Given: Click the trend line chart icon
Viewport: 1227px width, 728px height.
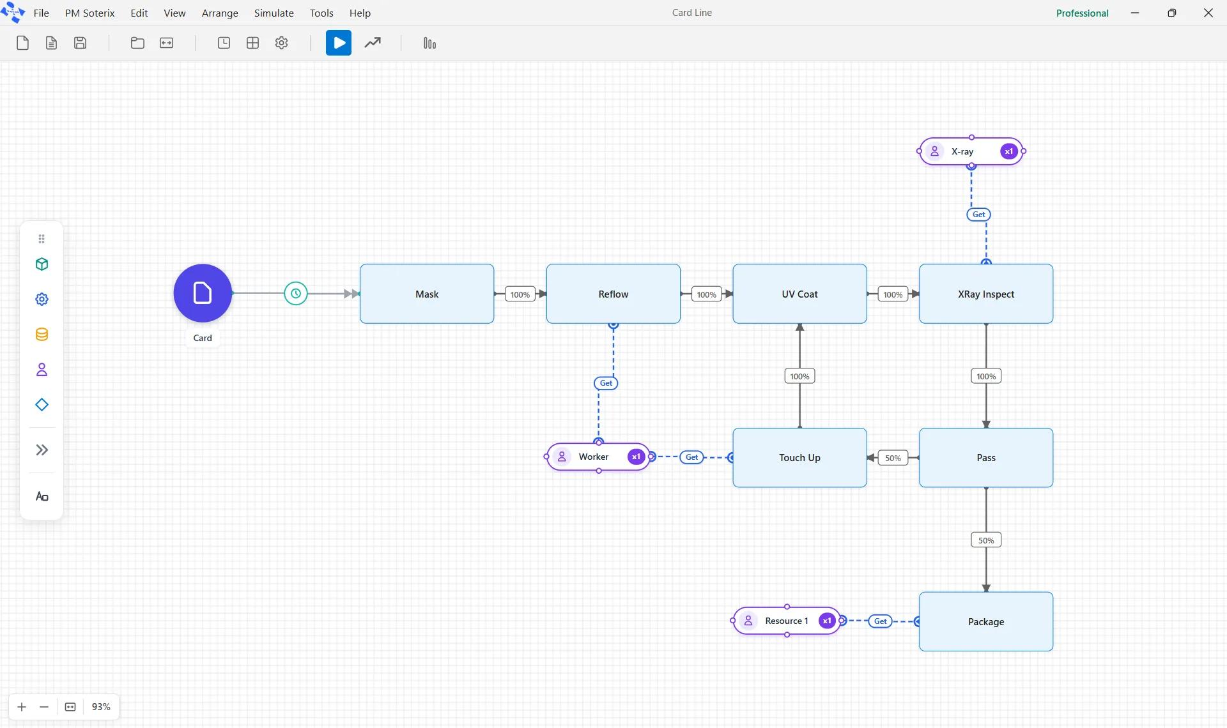Looking at the screenshot, I should point(373,43).
